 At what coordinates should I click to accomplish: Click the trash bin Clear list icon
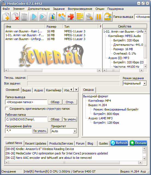(x=24, y=17)
